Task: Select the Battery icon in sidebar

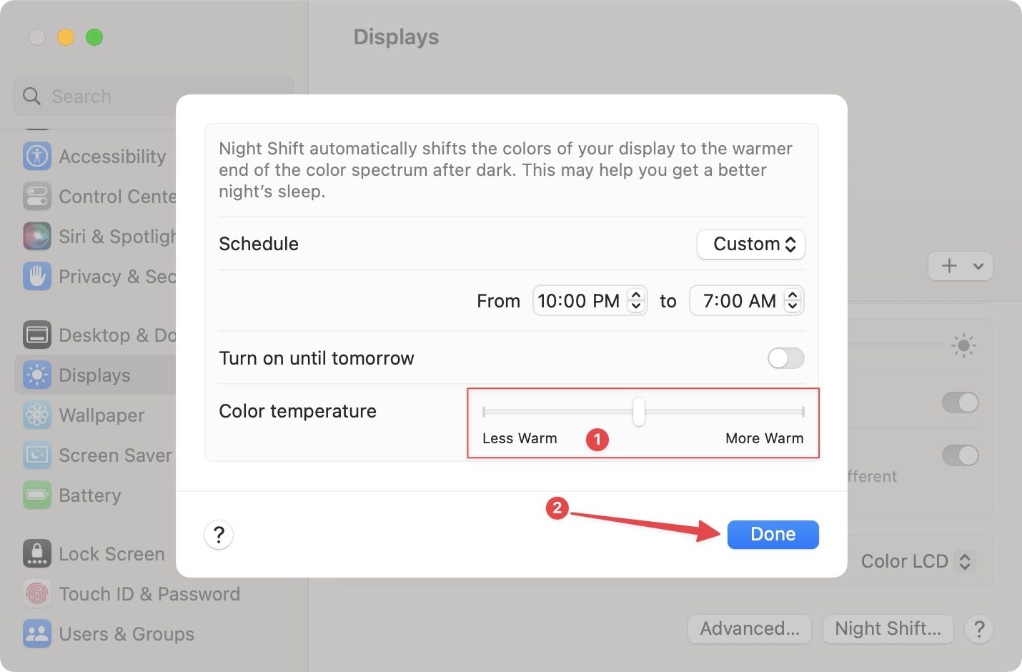Action: (x=37, y=495)
